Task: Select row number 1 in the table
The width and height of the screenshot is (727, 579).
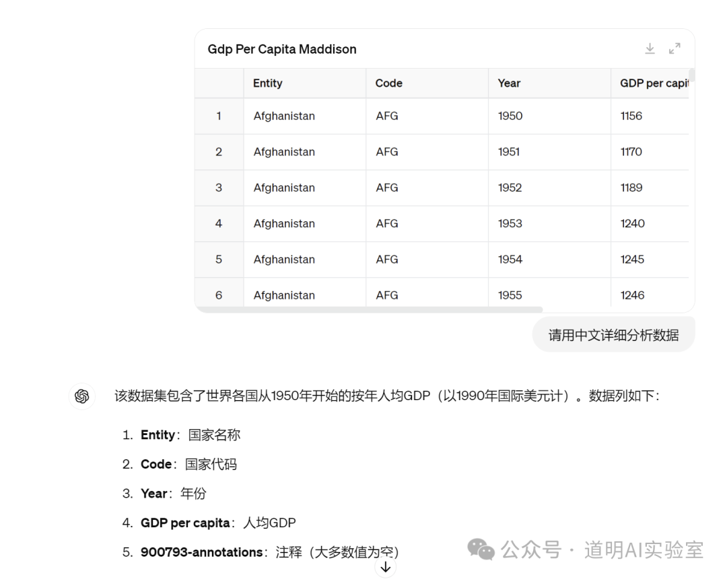Action: tap(219, 116)
